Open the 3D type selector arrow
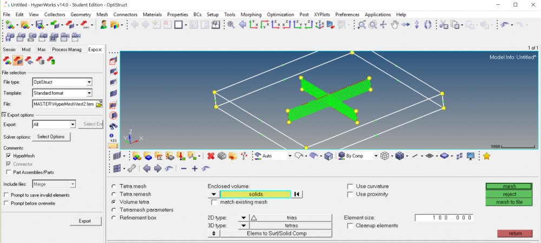 click(243, 225)
